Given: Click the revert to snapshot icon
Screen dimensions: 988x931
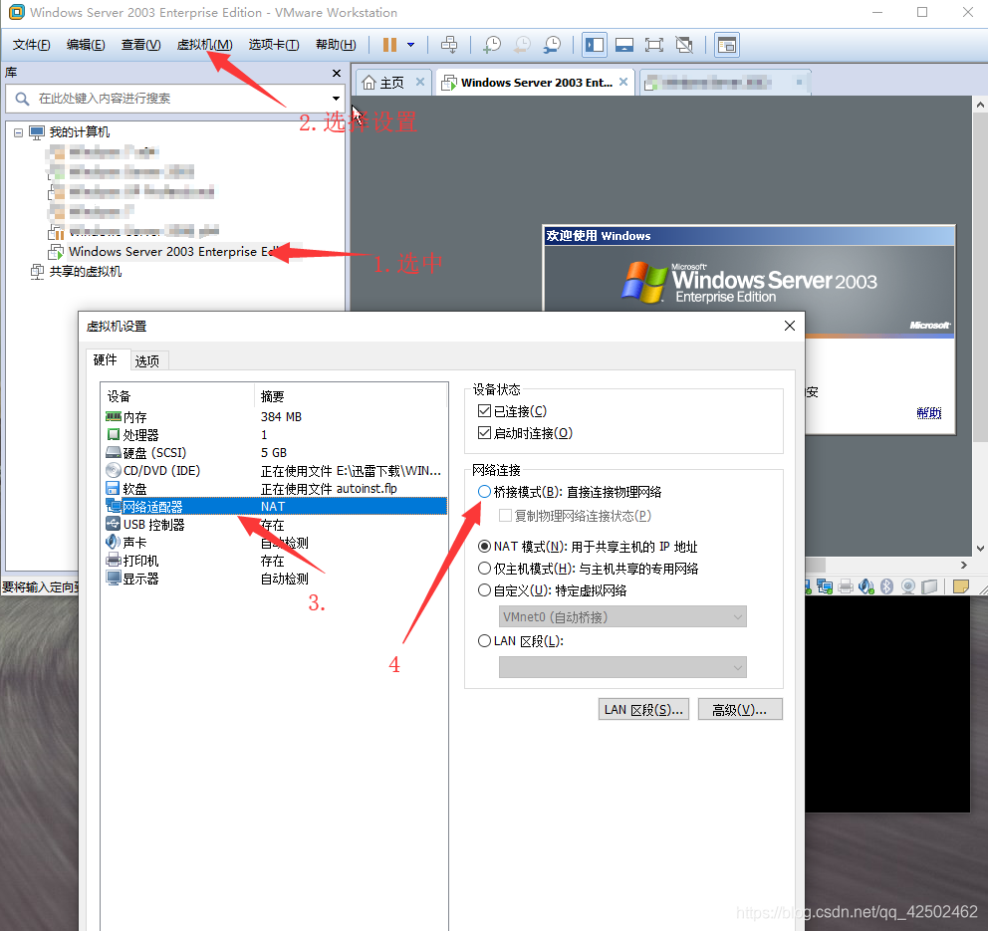Looking at the screenshot, I should 522,45.
